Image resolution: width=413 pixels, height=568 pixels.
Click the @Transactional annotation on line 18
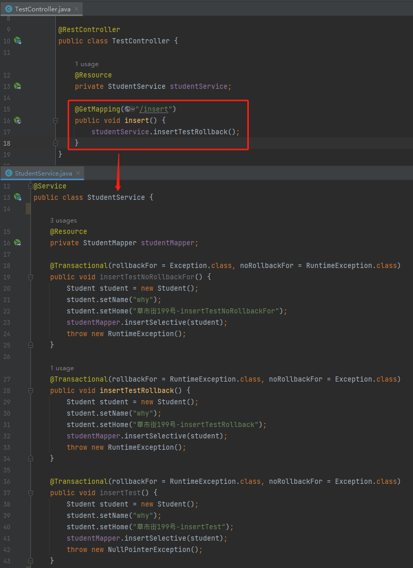point(79,265)
